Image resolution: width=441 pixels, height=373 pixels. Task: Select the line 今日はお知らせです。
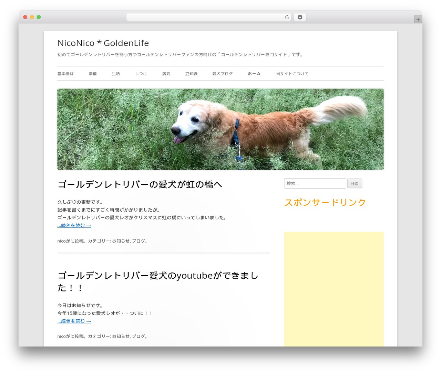(81, 305)
